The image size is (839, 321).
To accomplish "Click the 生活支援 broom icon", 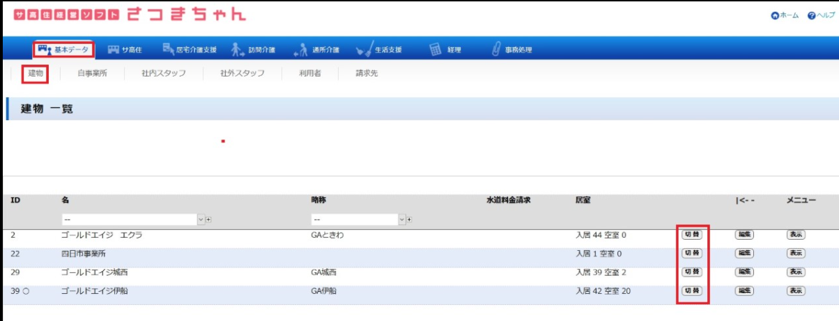I will [x=364, y=49].
